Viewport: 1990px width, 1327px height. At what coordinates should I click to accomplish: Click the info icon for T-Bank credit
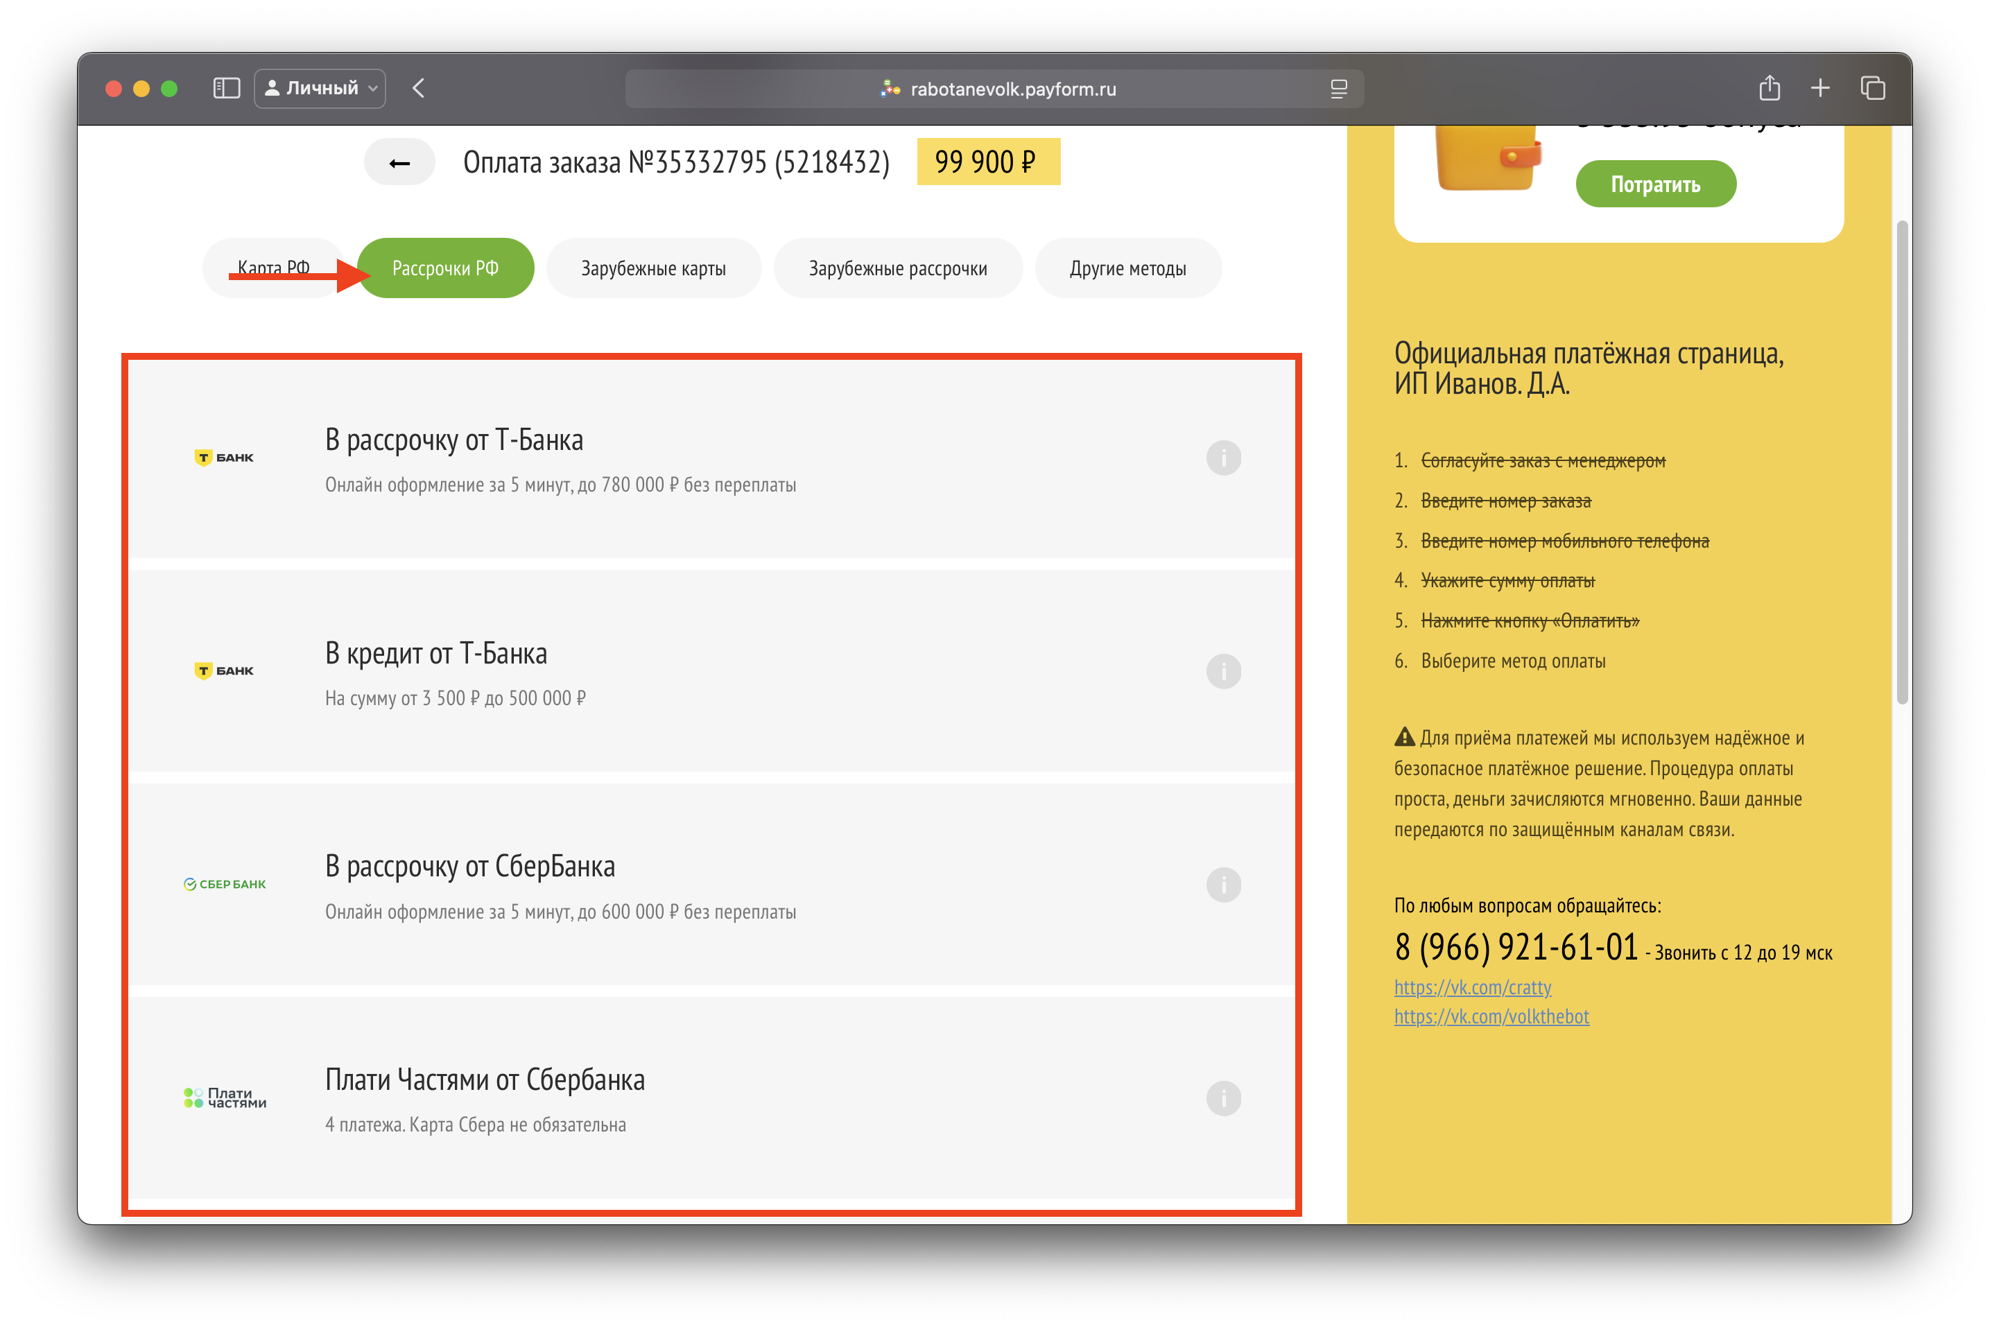[1223, 671]
